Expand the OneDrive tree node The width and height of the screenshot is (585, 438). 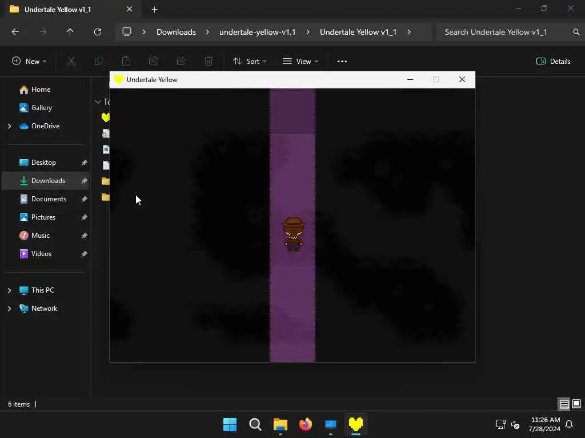9,126
